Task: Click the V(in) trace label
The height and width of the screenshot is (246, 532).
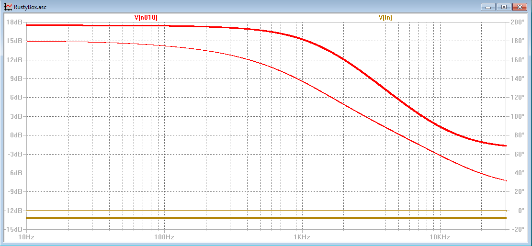Action: pyautogui.click(x=385, y=17)
